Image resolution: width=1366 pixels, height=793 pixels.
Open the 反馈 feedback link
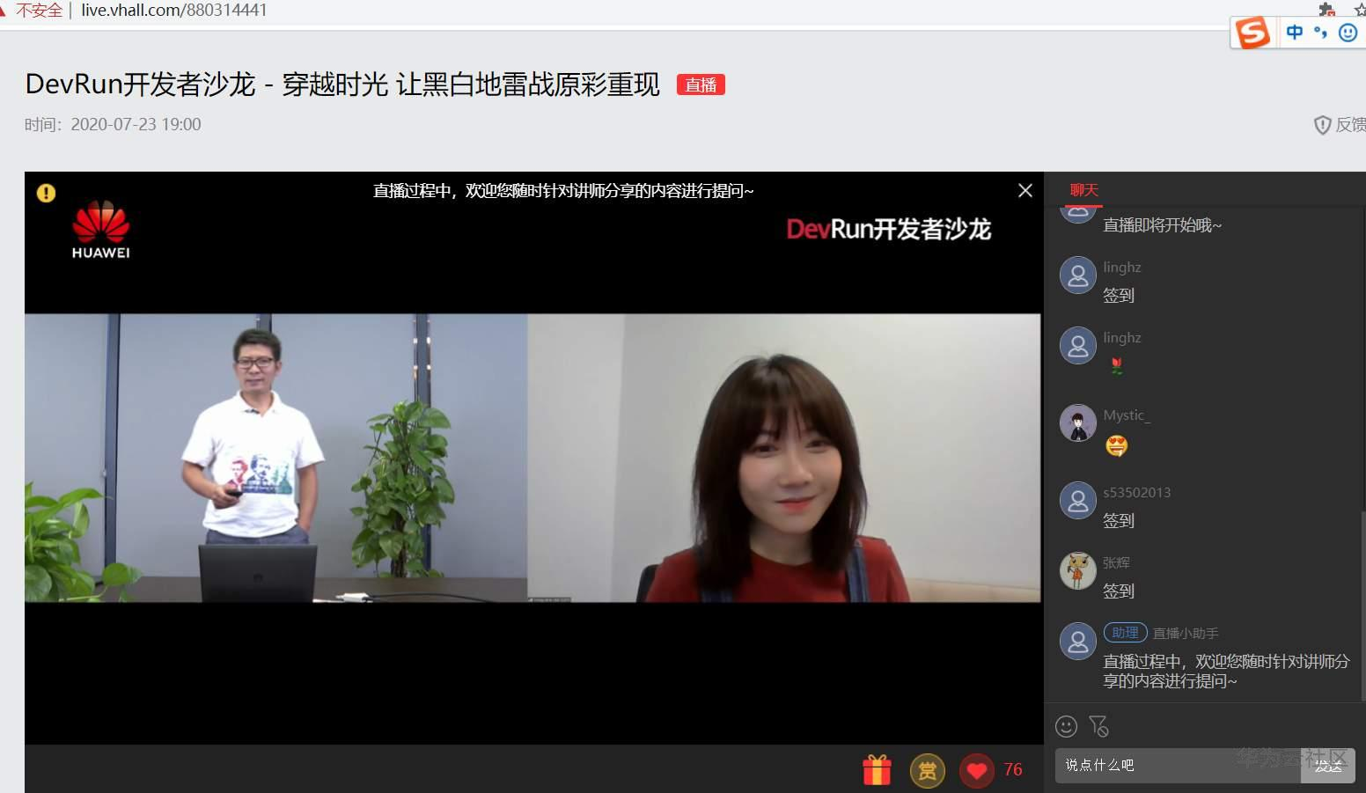point(1340,125)
